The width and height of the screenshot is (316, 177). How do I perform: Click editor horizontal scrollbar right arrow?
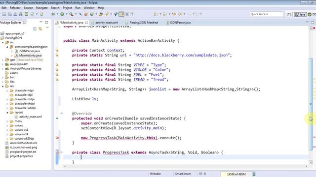(x=306, y=166)
